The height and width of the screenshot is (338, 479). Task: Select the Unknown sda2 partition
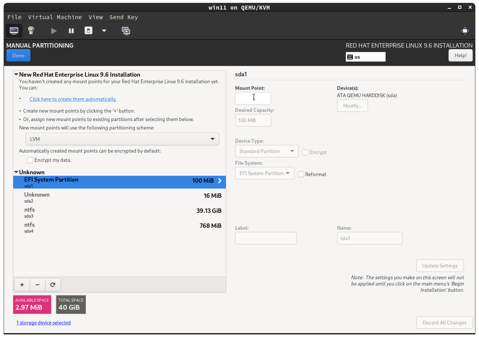pos(119,197)
